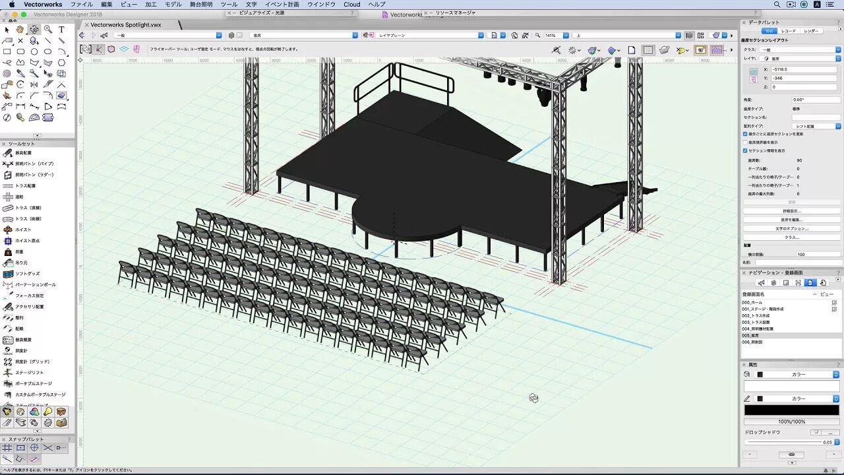Toggle 操作ごとに座席セクションを更新 checkbox
844x475 pixels.
[746, 134]
